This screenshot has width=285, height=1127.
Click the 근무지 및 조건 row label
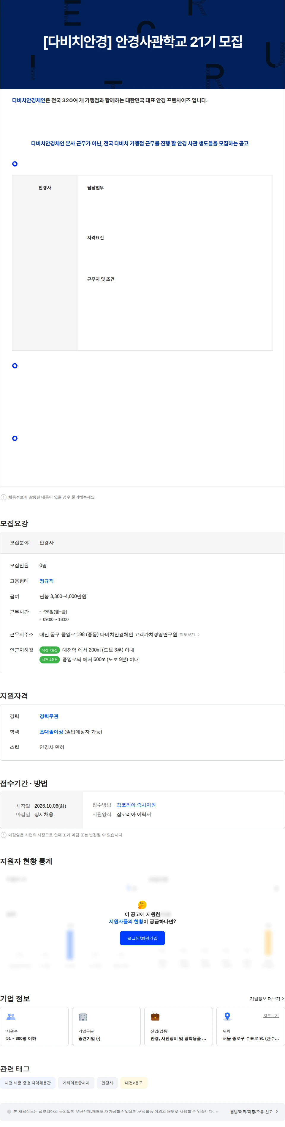pos(101,279)
